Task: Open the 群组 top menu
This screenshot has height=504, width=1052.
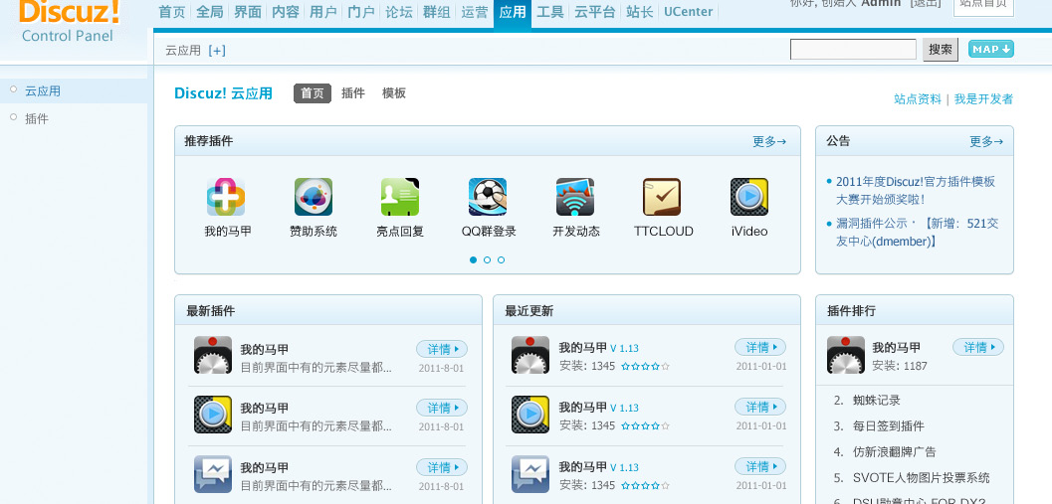Action: [x=437, y=12]
